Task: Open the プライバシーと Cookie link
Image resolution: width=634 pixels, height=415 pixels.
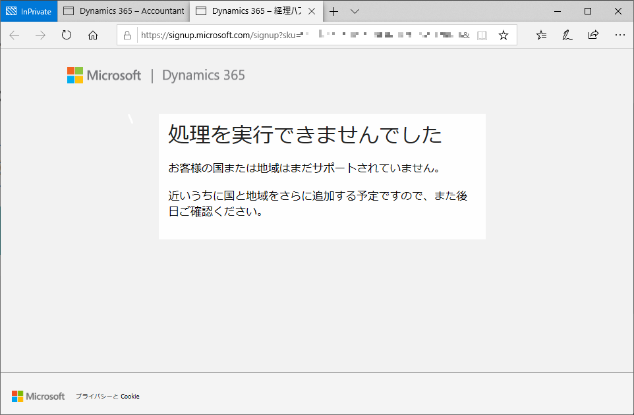Action: pyautogui.click(x=107, y=397)
